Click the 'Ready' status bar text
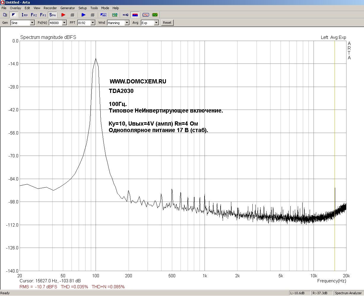364x296 pixels. 5,293
